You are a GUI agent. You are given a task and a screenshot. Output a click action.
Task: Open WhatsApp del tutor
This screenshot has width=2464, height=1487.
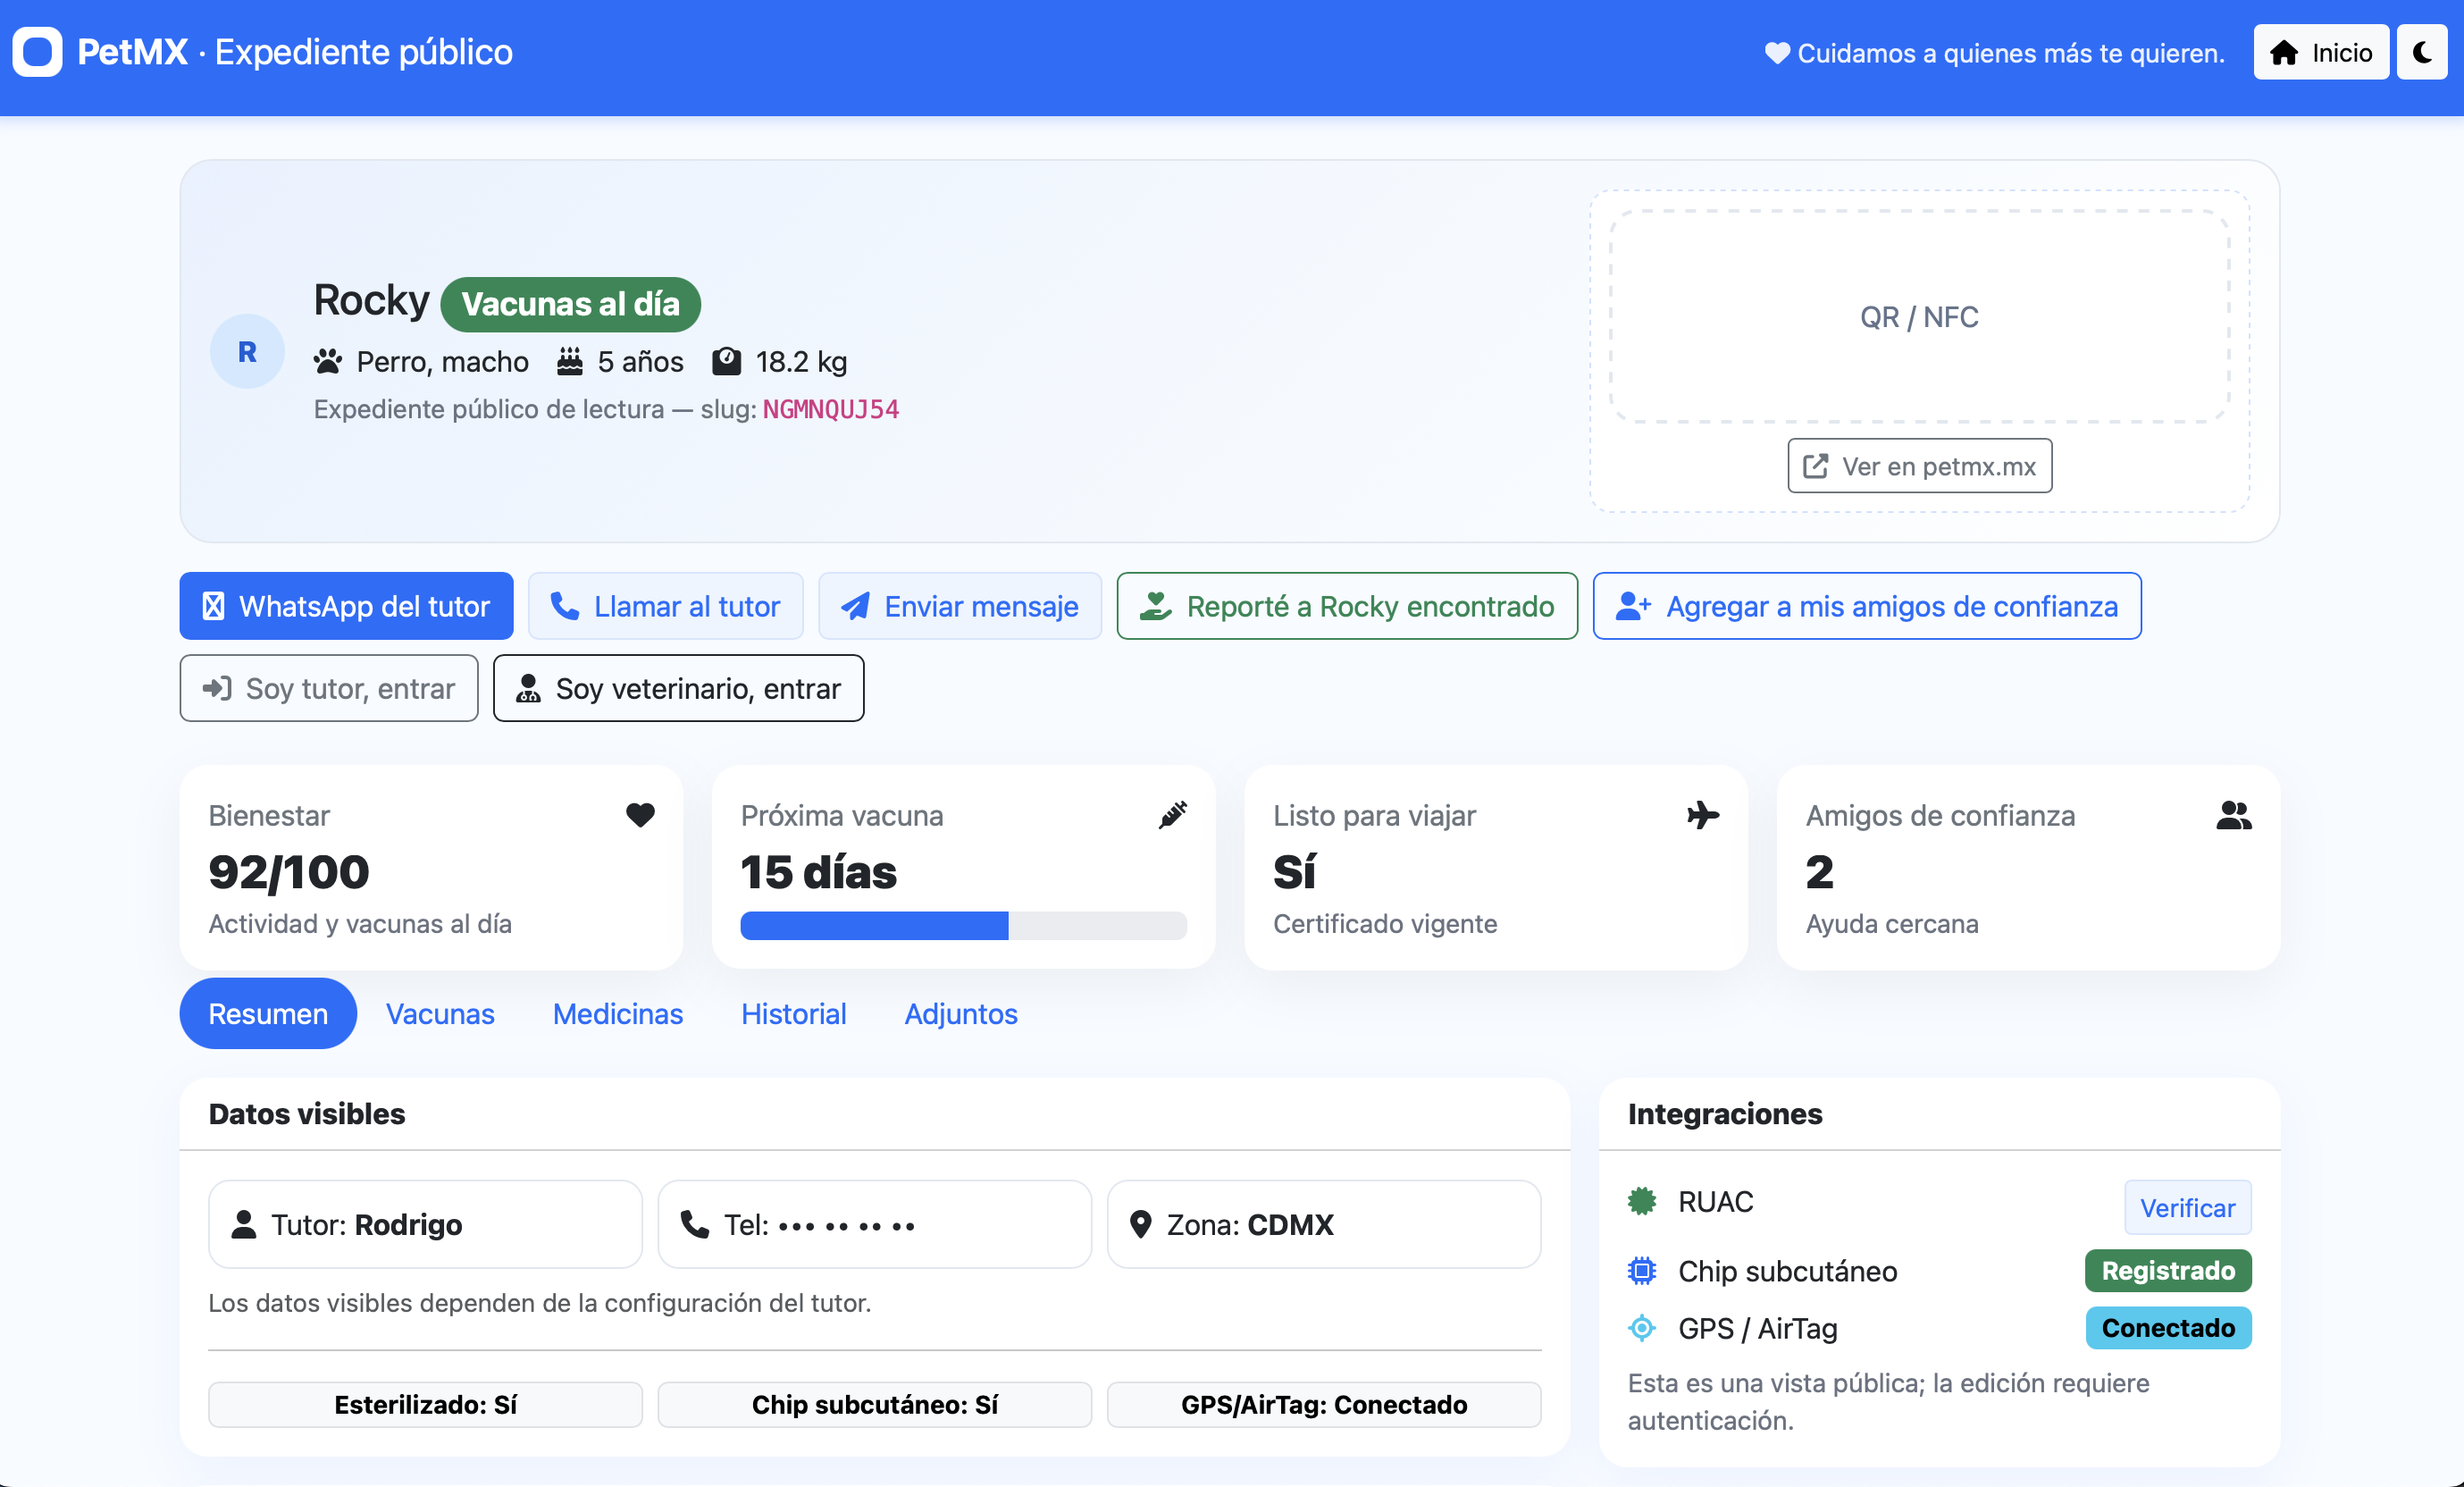[x=346, y=606]
